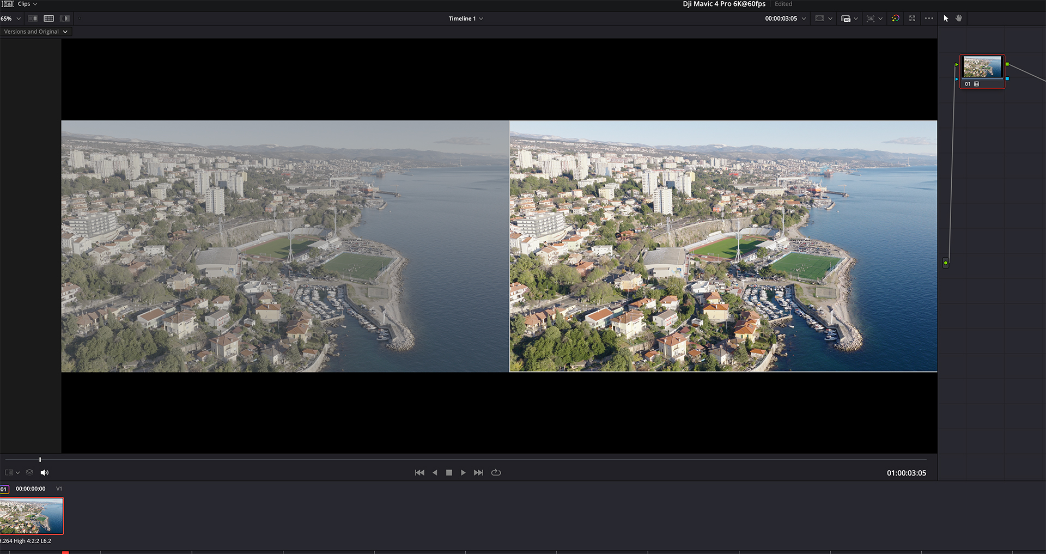
Task: Click the viewer scrubber playhead
Action: (40, 460)
